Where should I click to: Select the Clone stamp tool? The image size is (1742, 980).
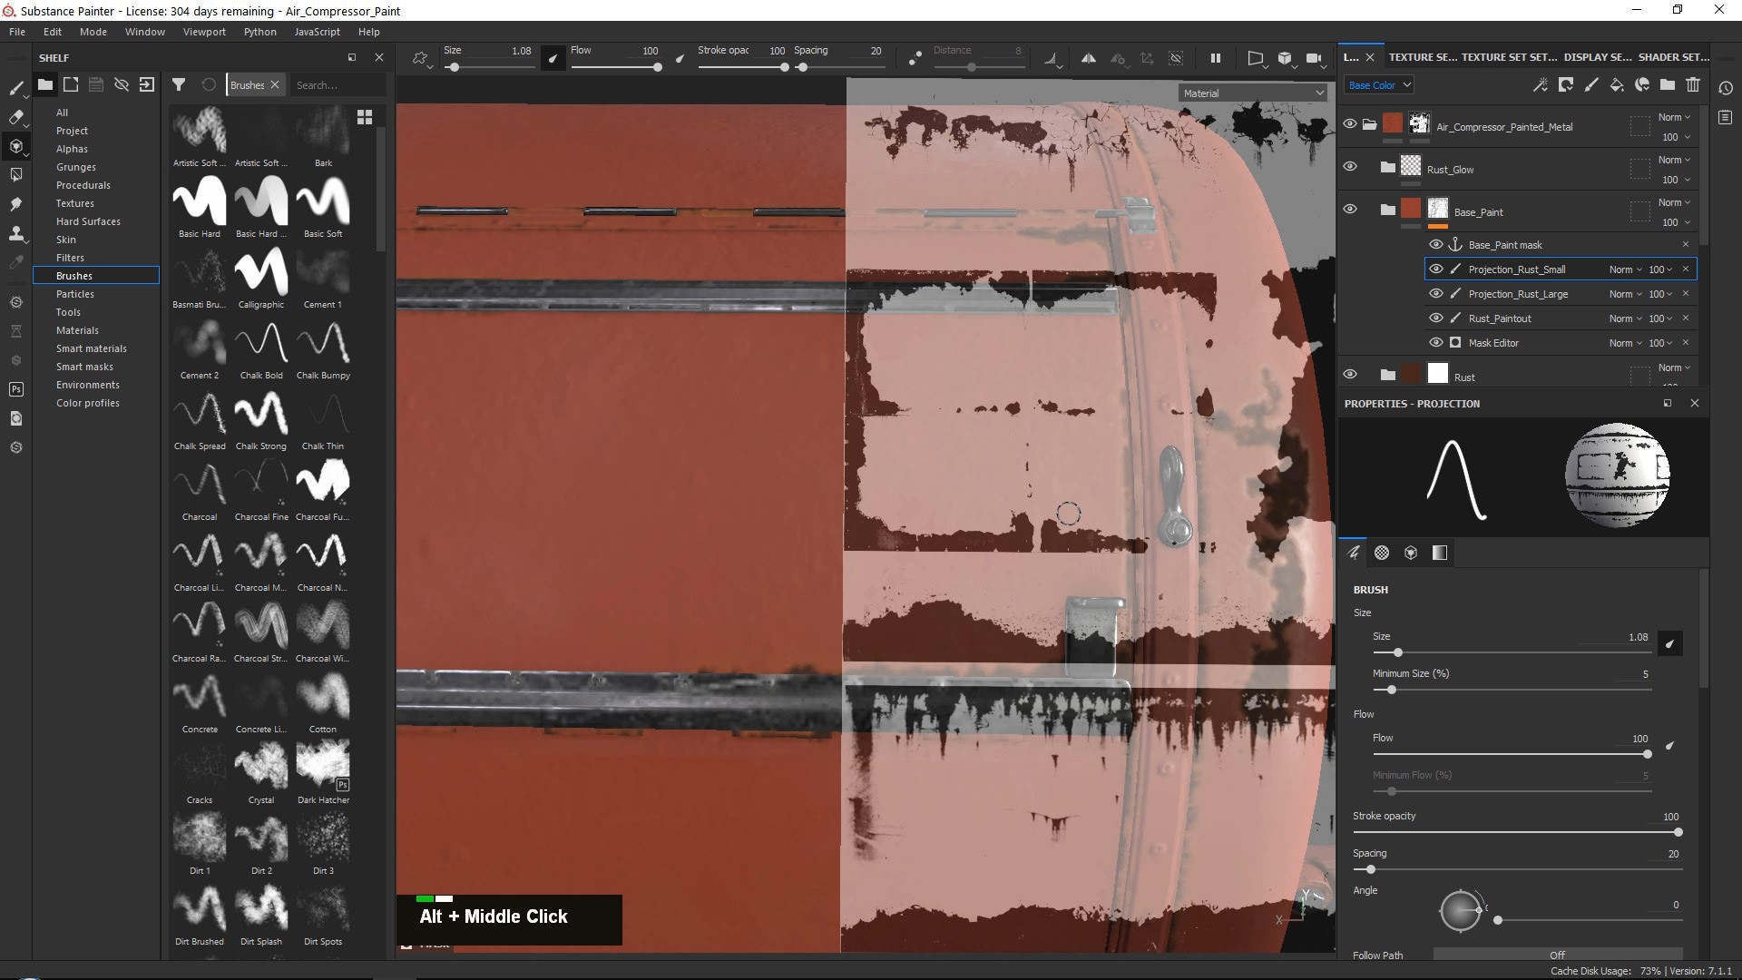[16, 233]
